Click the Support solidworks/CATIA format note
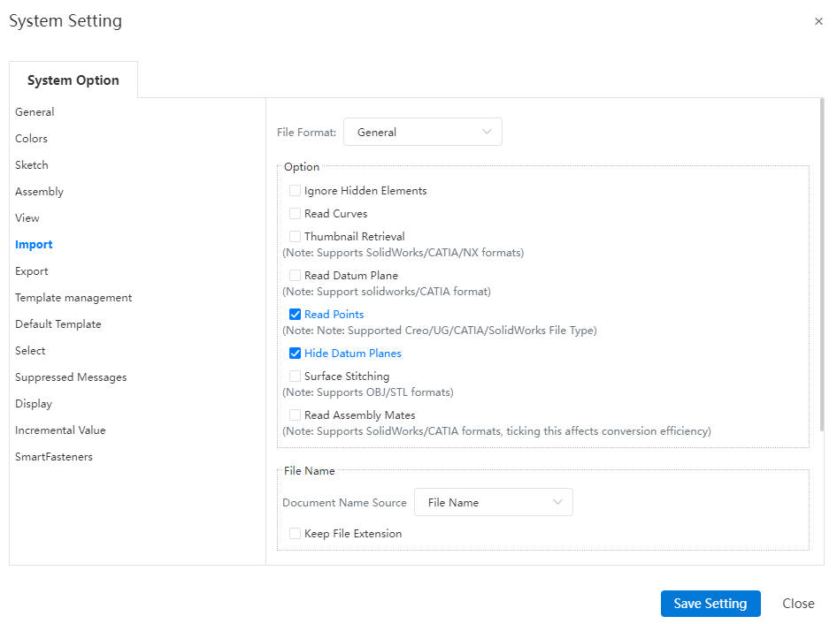The height and width of the screenshot is (624, 837). pyautogui.click(x=387, y=291)
